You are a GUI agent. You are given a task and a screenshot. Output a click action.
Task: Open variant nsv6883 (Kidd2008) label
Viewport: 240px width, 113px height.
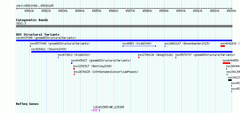[137, 43]
